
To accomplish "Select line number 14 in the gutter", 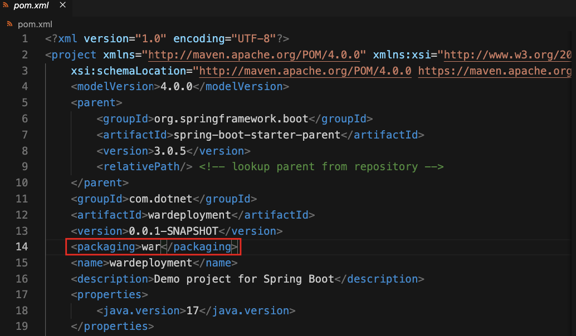I will point(22,246).
